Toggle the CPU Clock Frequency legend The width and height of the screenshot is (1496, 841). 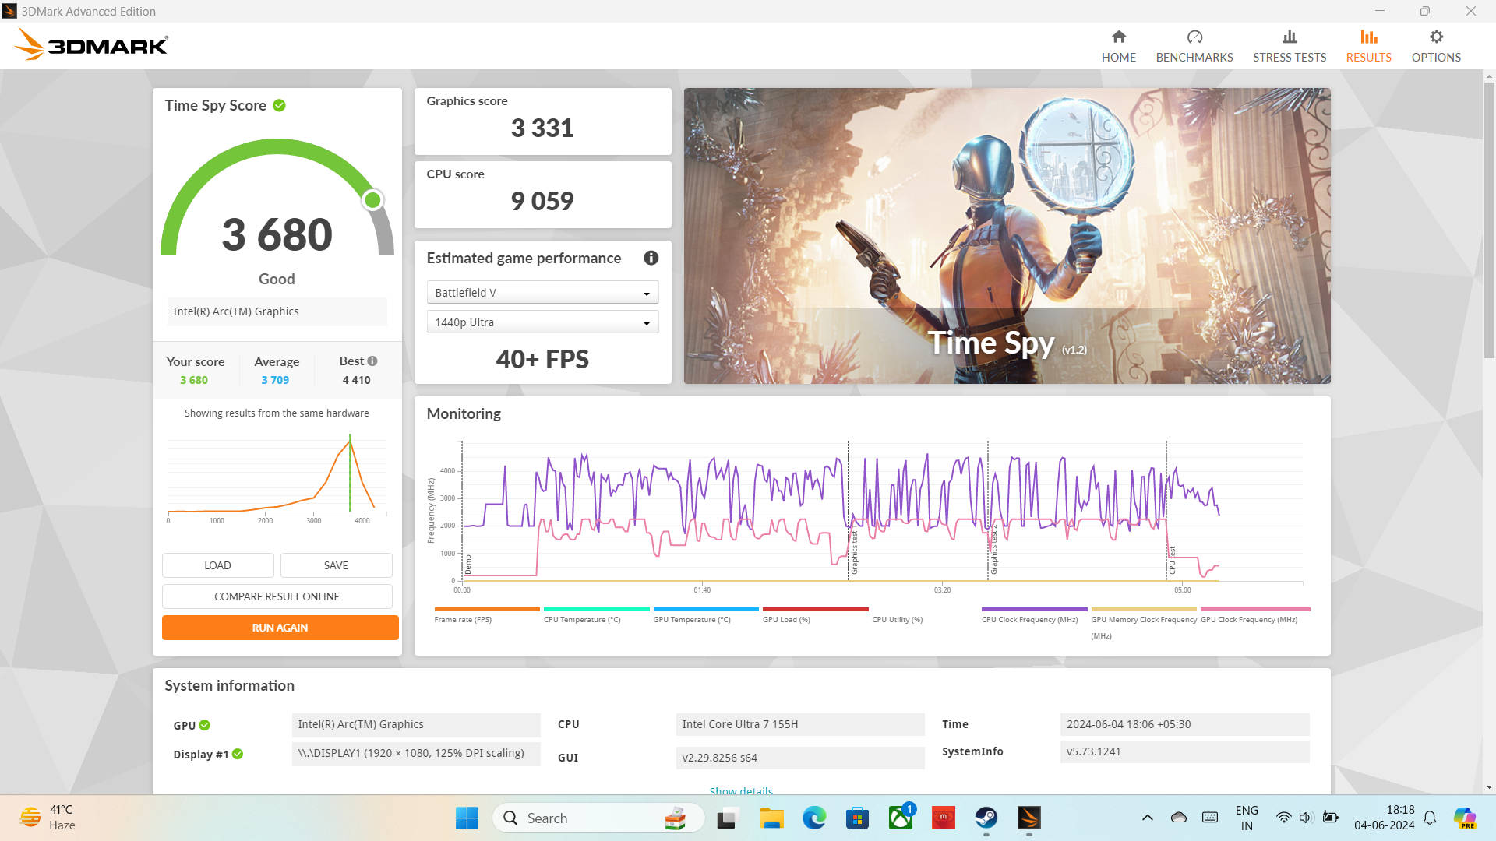click(1034, 614)
